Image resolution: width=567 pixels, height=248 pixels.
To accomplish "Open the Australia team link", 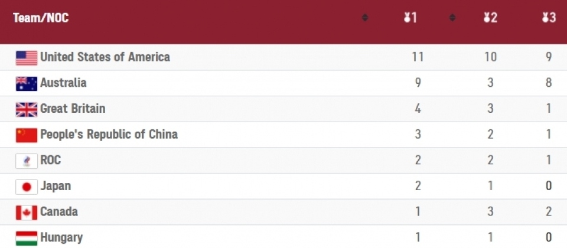I will pos(63,83).
